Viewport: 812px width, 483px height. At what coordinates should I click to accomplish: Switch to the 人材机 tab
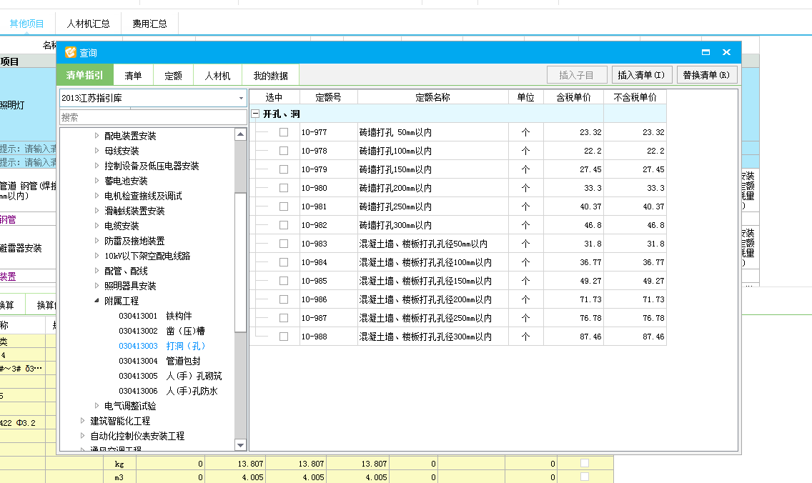[x=217, y=76]
